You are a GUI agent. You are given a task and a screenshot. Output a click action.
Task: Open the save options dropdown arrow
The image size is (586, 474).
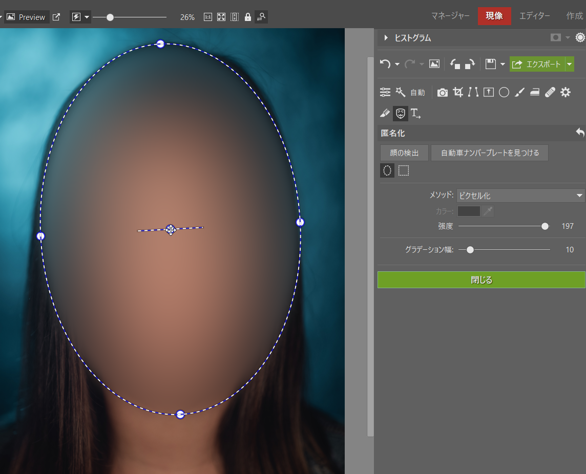(x=503, y=64)
